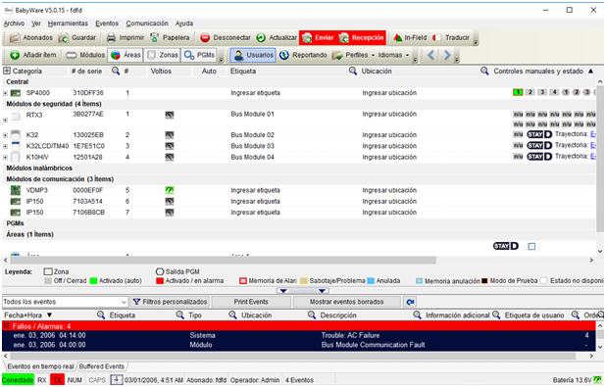The width and height of the screenshot is (606, 387).
Task: Launch In-Field firmware upgrade tool
Action: pyautogui.click(x=410, y=38)
